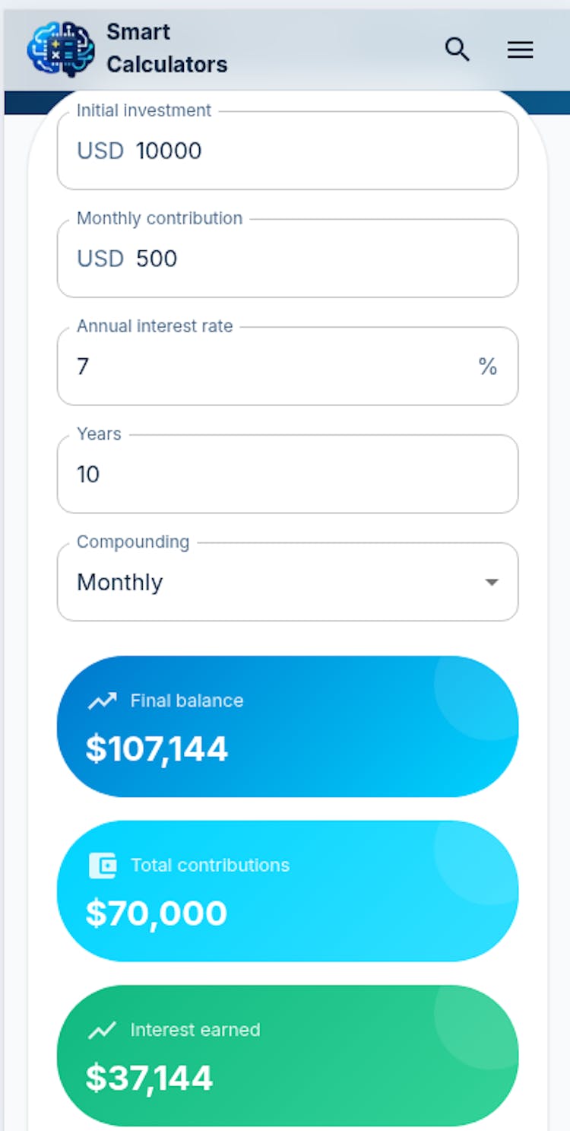Click the Total contributions wallet icon
Screen dimensions: 570x1131
[103, 865]
